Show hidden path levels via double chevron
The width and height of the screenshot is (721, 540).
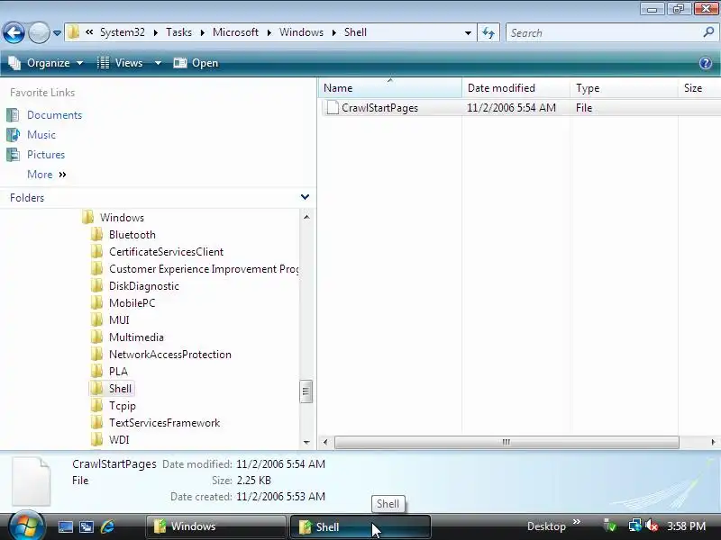click(89, 32)
